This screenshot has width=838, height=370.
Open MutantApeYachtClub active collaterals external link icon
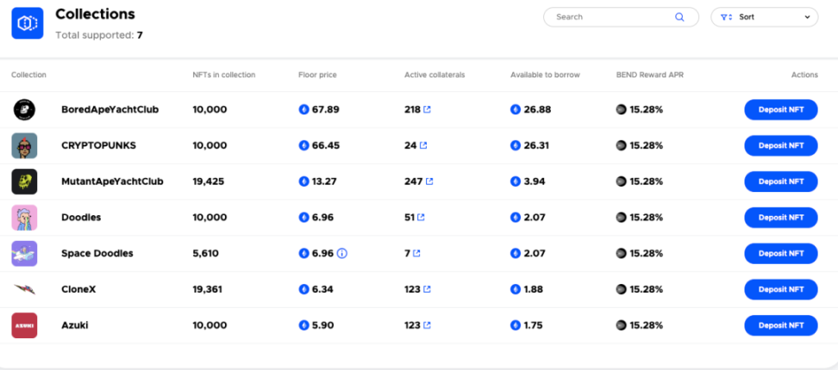pyautogui.click(x=429, y=182)
